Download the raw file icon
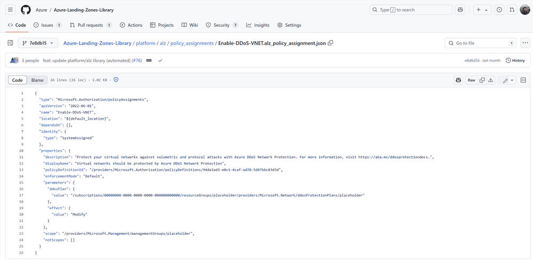 [x=490, y=80]
